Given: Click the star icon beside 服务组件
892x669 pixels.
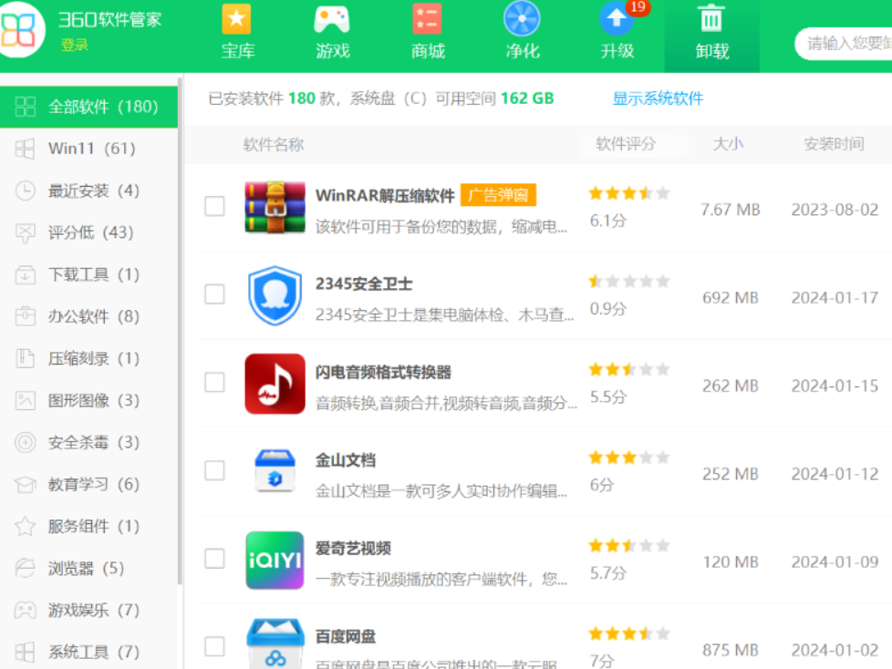Looking at the screenshot, I should pyautogui.click(x=25, y=526).
